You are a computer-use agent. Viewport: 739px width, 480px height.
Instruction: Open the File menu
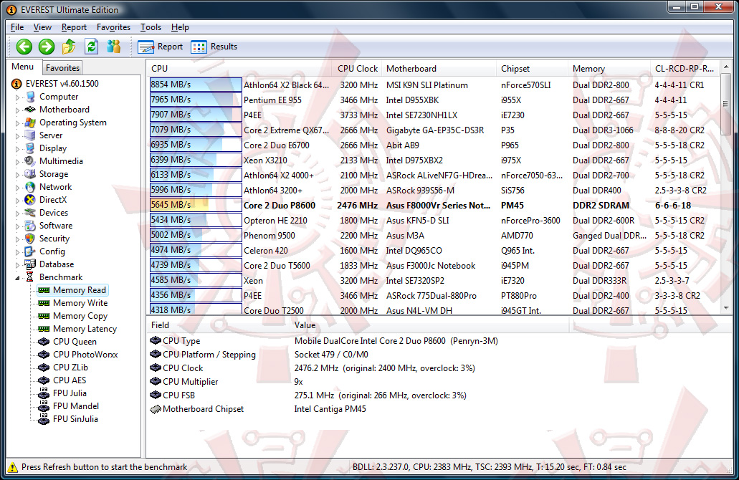point(17,27)
